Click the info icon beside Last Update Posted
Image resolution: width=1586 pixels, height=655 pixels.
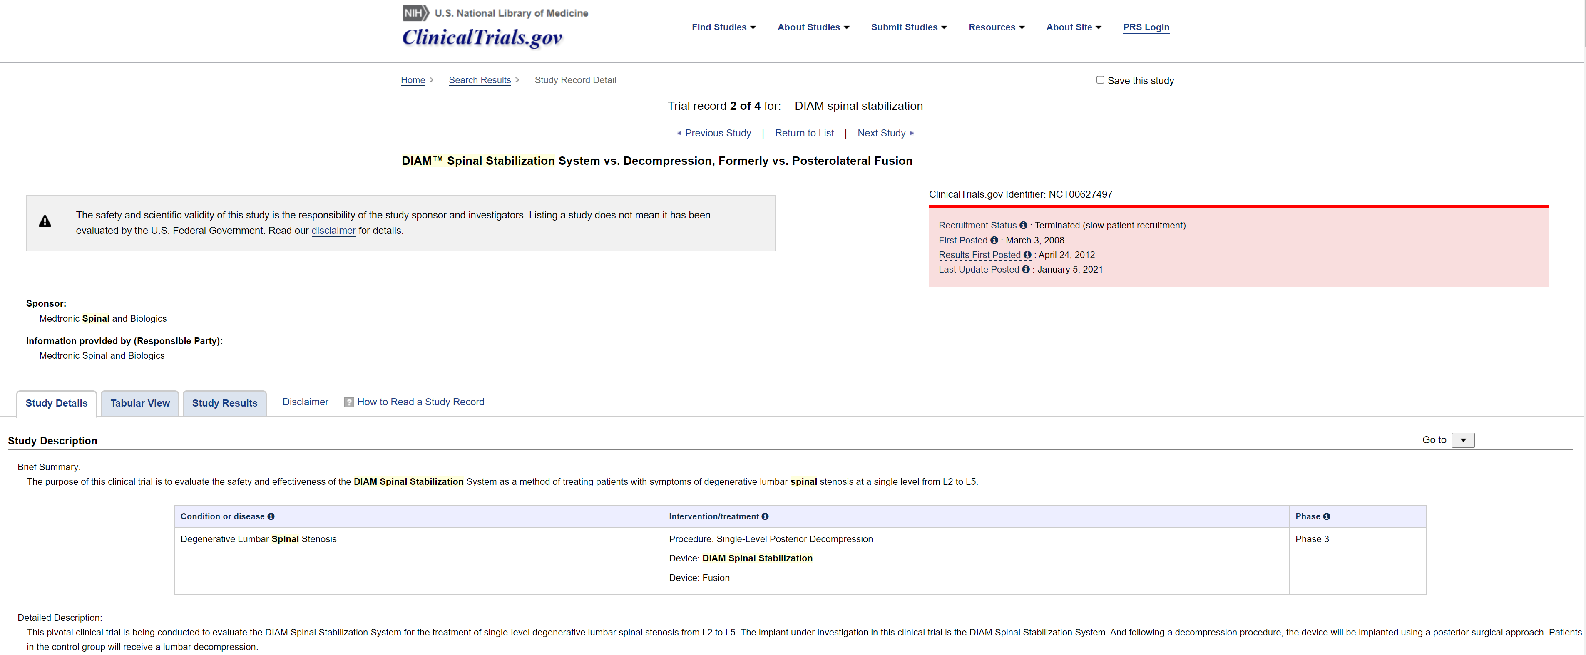click(1026, 270)
